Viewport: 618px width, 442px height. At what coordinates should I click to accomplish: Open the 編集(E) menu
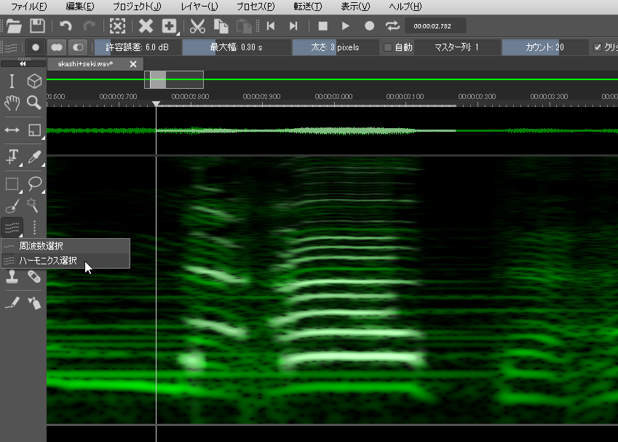click(79, 7)
